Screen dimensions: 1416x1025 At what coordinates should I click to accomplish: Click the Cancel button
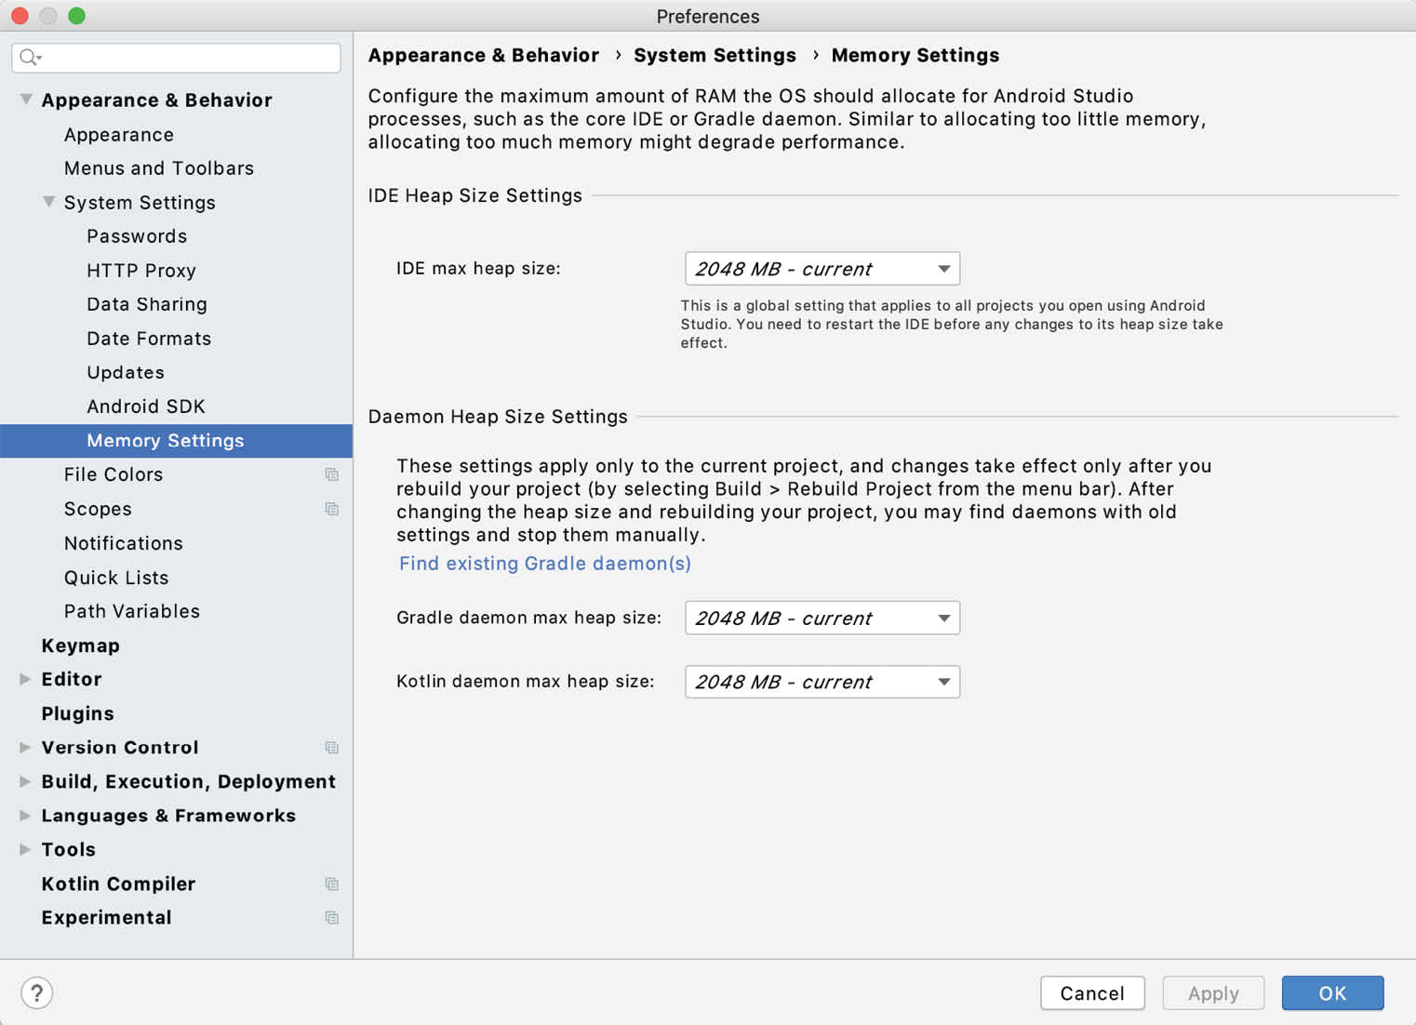pyautogui.click(x=1091, y=993)
